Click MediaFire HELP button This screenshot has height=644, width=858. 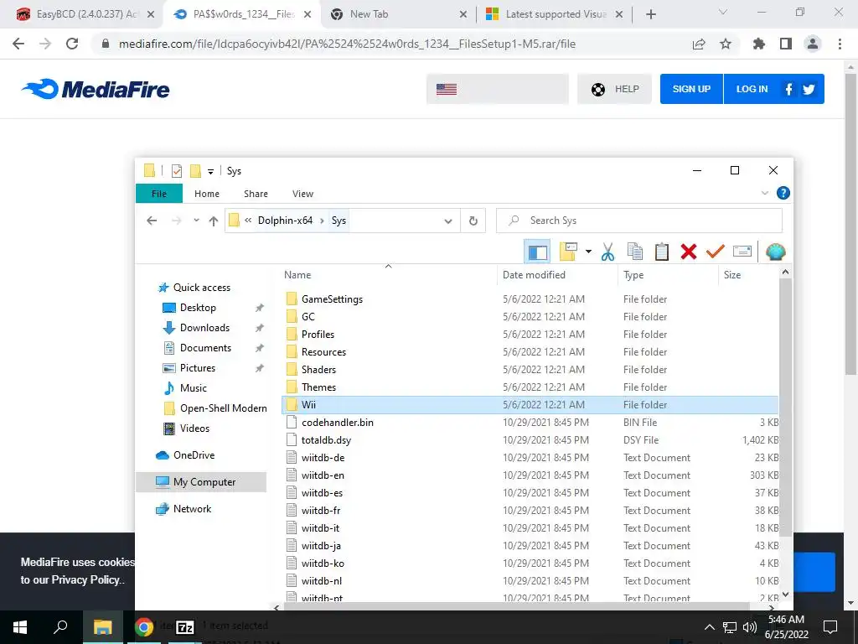(614, 89)
